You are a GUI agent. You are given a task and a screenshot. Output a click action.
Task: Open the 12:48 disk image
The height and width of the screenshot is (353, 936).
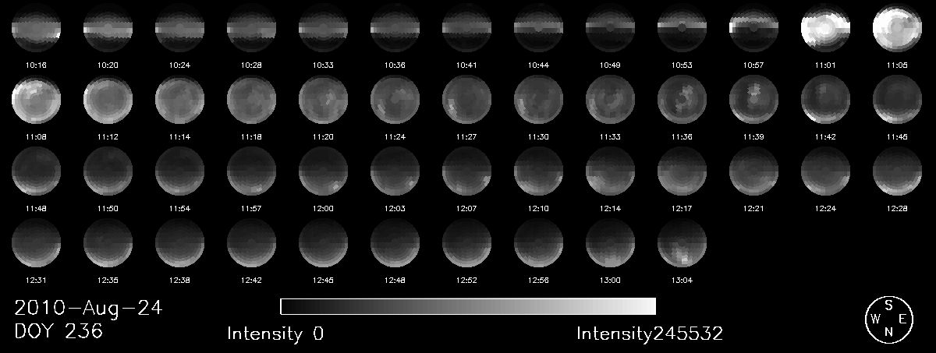point(395,244)
